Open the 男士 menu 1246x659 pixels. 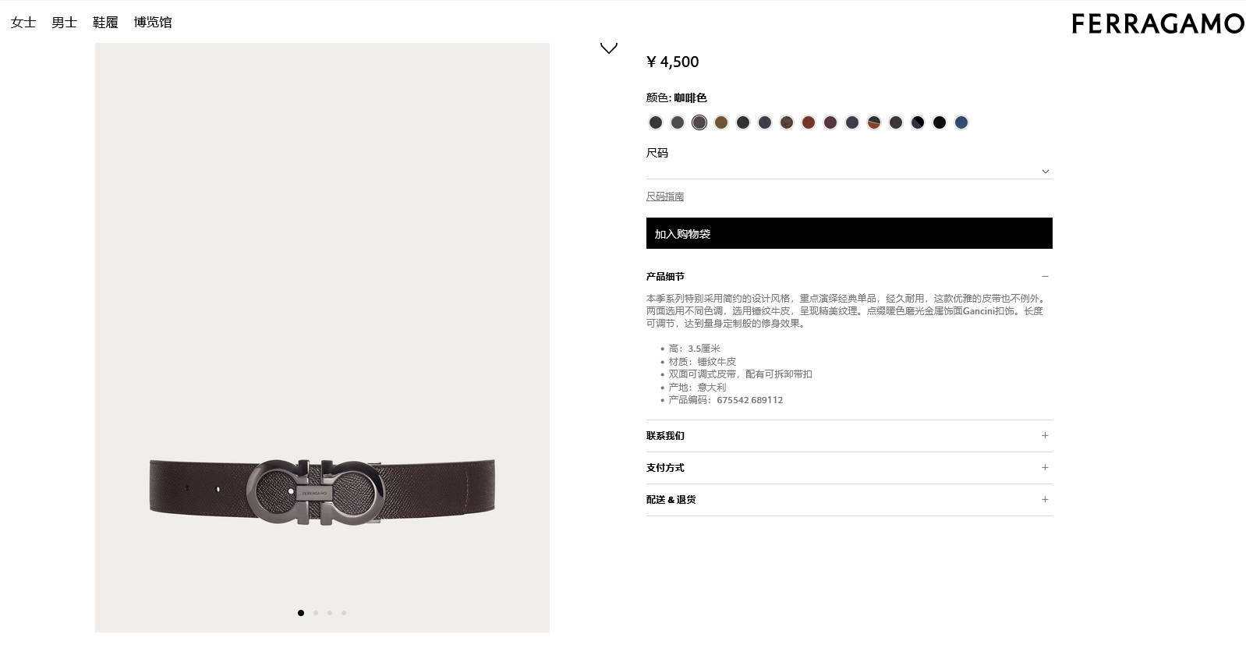65,23
